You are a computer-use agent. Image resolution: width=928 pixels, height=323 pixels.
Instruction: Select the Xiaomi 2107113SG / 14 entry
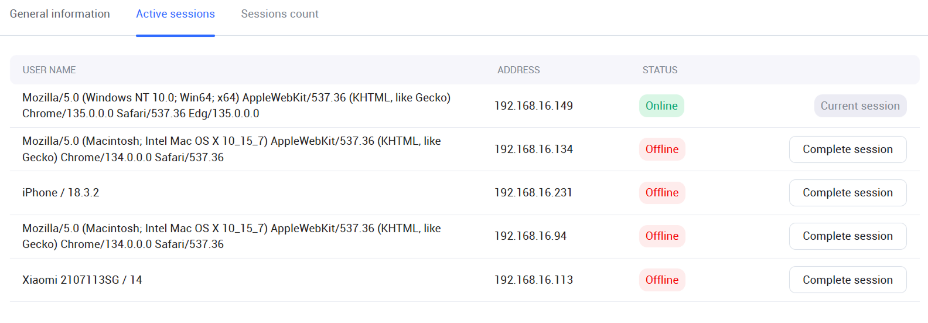coord(82,280)
